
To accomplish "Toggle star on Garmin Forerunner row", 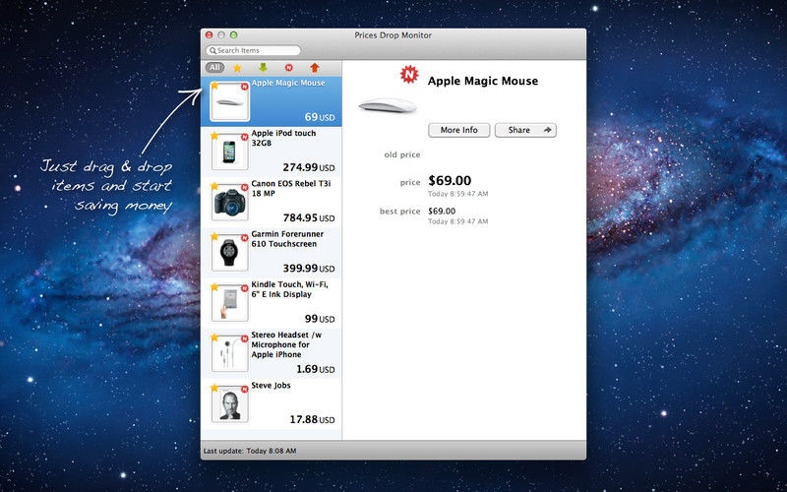I will pyautogui.click(x=214, y=236).
